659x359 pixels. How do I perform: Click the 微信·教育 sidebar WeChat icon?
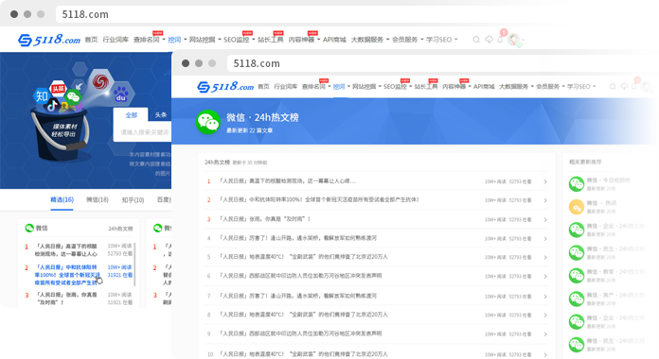pos(577,276)
